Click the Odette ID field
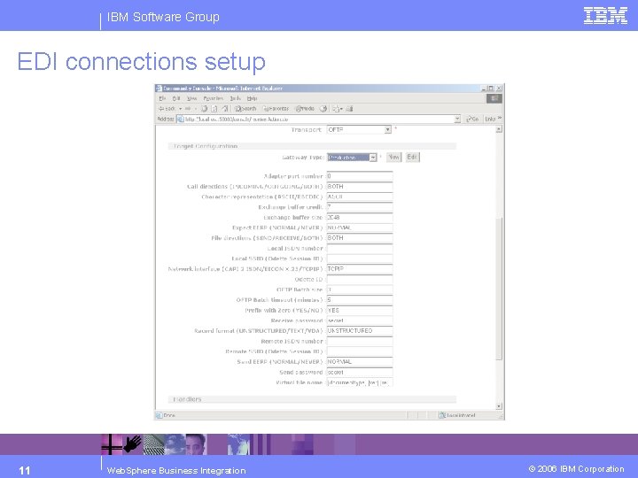638x478 pixels. tap(360, 280)
